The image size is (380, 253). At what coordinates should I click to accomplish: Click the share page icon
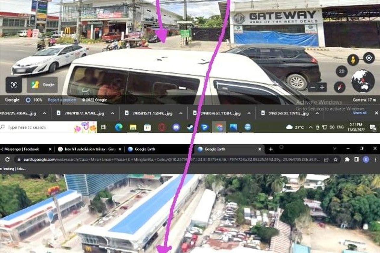(326, 159)
